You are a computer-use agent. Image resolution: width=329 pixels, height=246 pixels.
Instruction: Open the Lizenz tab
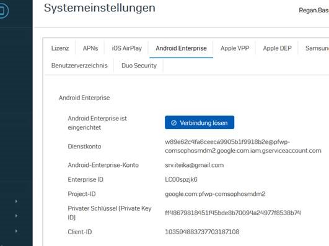coord(60,48)
